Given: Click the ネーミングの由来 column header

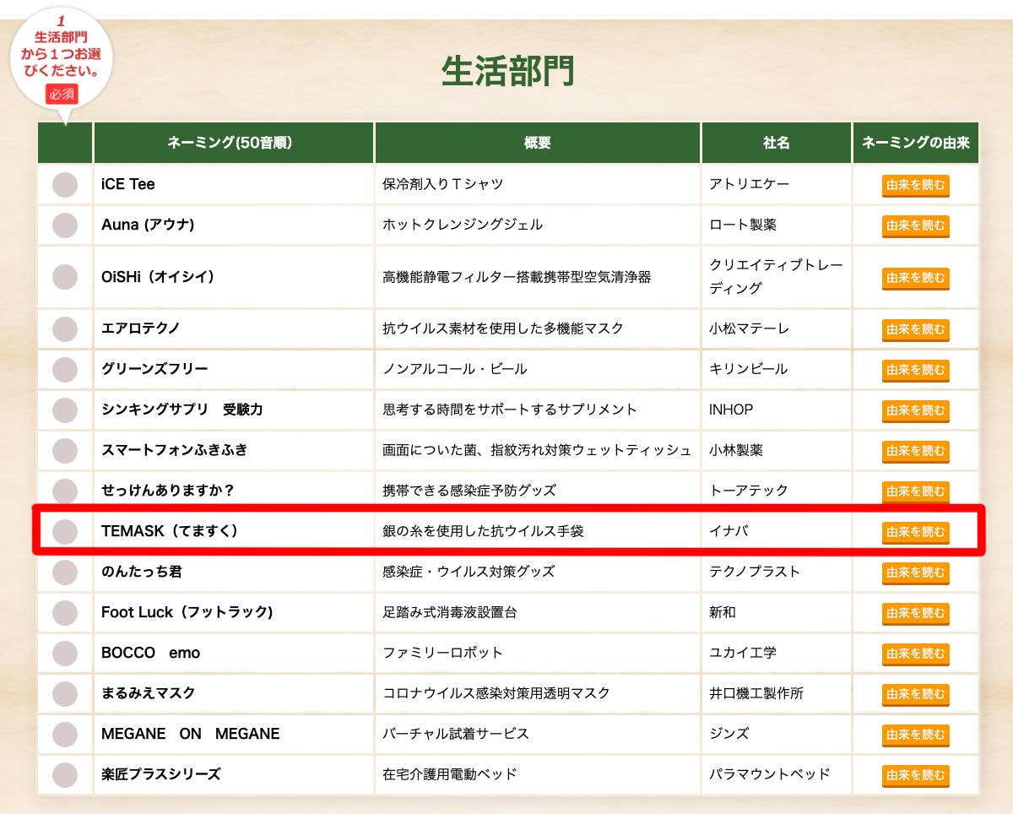Looking at the screenshot, I should (x=916, y=143).
